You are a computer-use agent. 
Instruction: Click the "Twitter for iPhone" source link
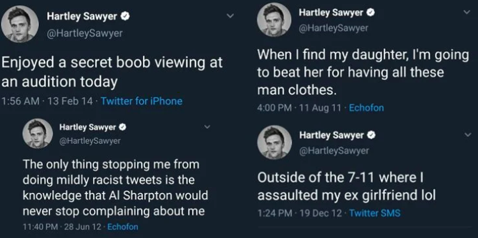(x=141, y=101)
